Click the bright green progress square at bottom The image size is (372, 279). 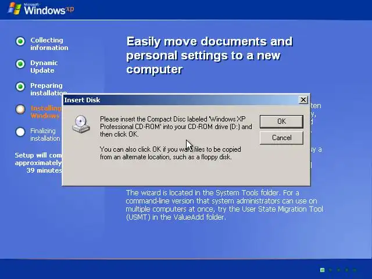pyautogui.click(x=322, y=270)
